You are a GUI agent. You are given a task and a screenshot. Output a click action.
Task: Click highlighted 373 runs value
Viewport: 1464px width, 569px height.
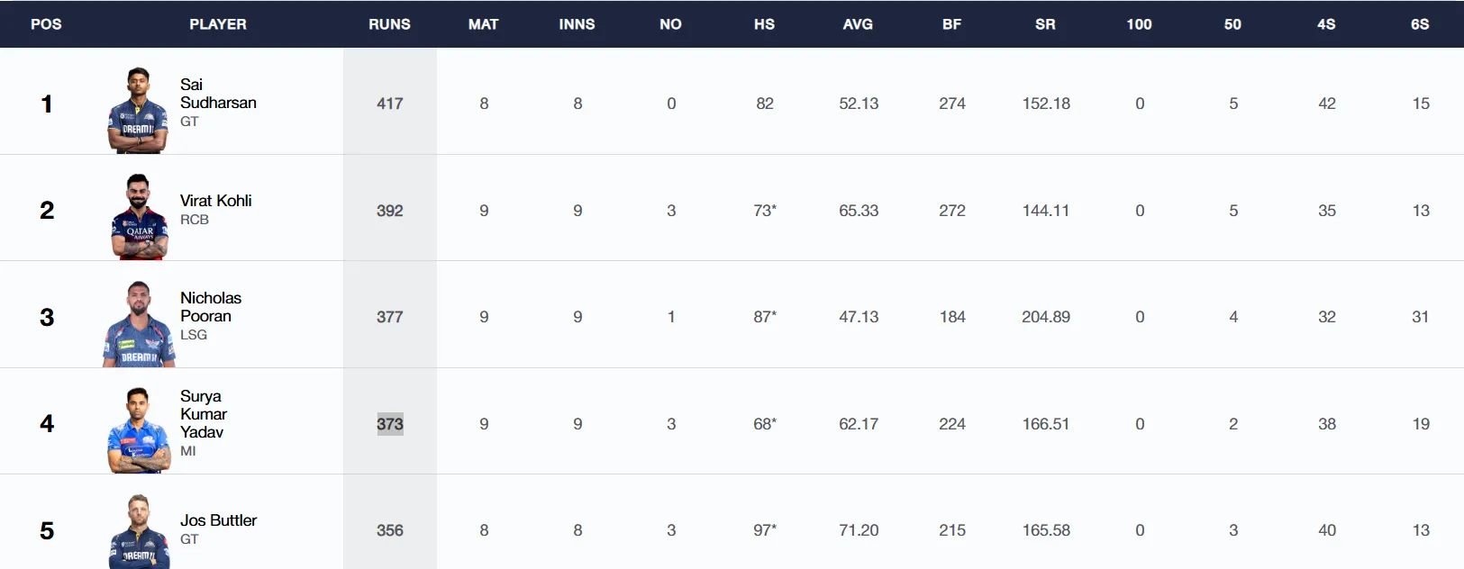390,424
